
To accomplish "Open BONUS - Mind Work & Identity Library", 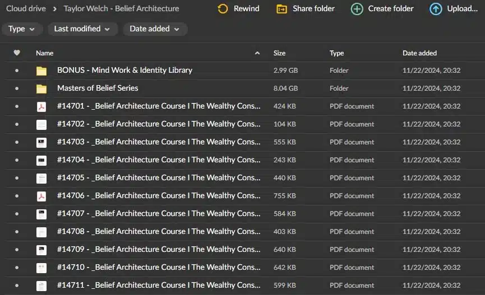I will click(x=124, y=70).
